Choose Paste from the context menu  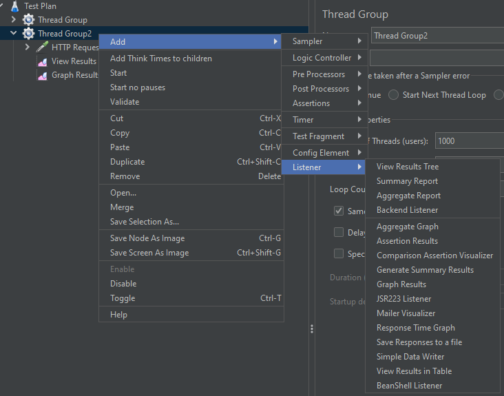tap(191, 147)
